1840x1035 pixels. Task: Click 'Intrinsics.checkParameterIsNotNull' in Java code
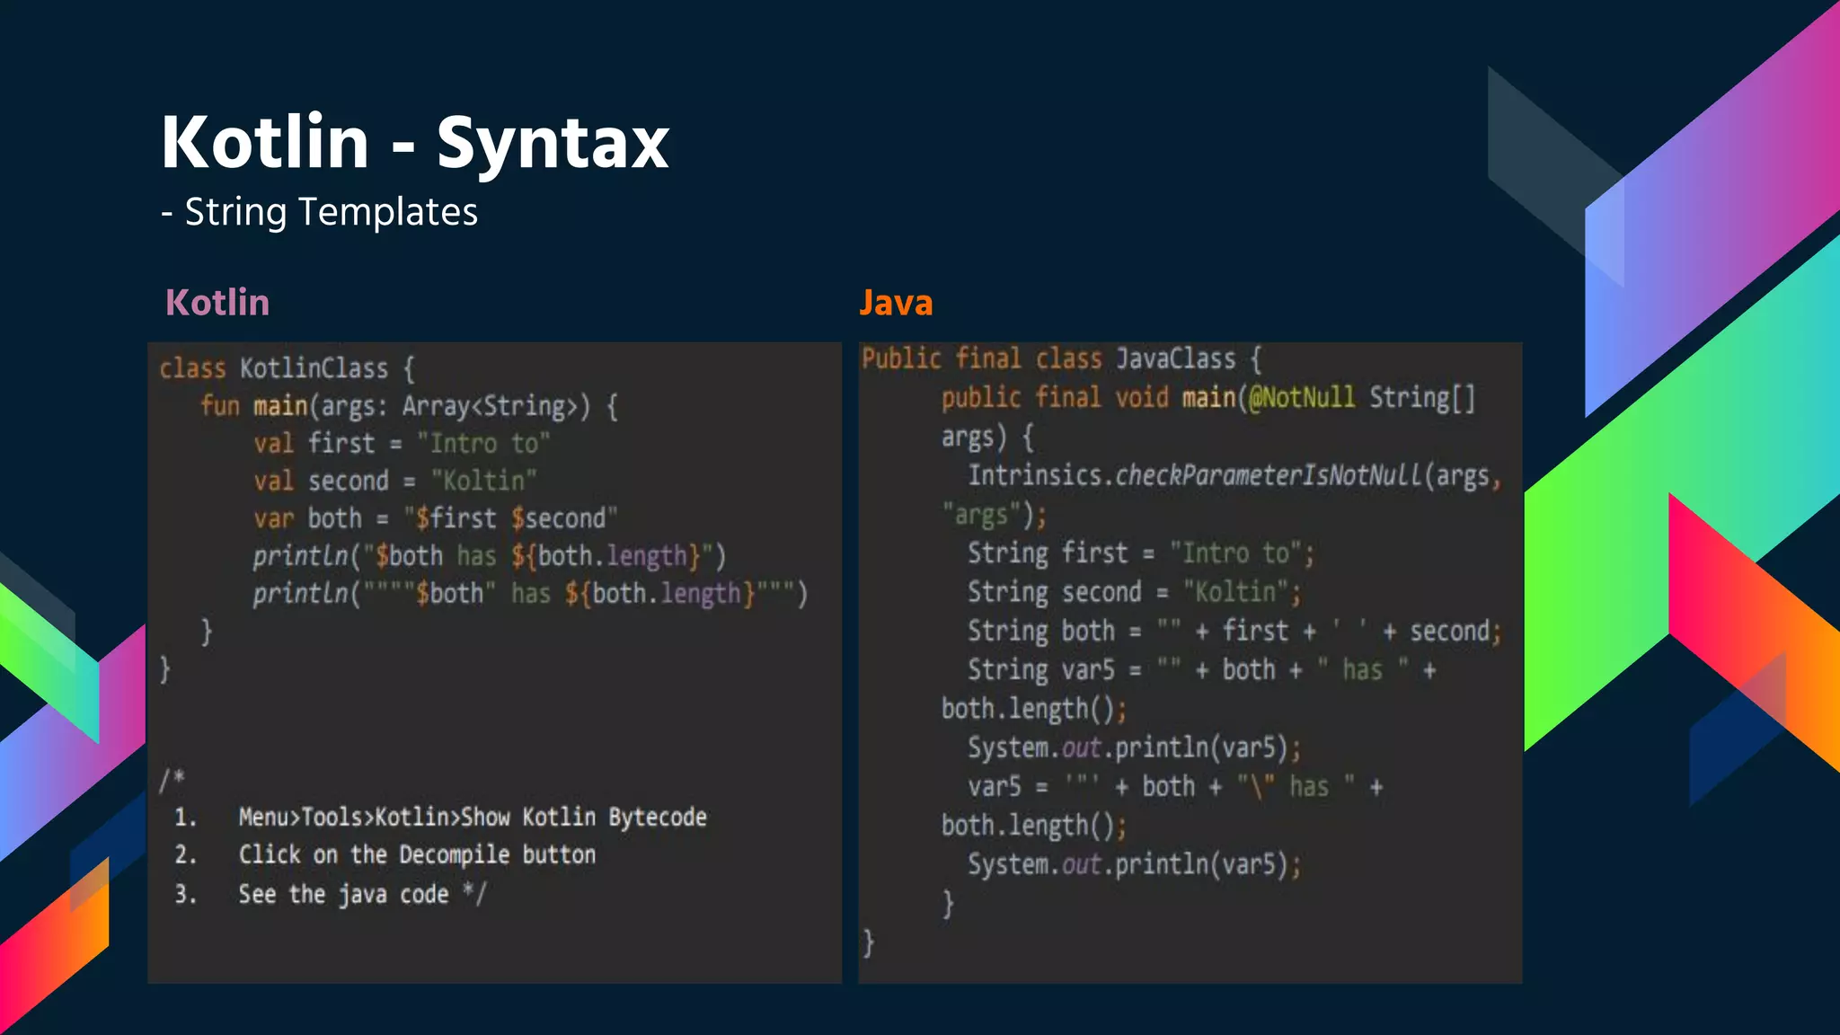point(1195,476)
